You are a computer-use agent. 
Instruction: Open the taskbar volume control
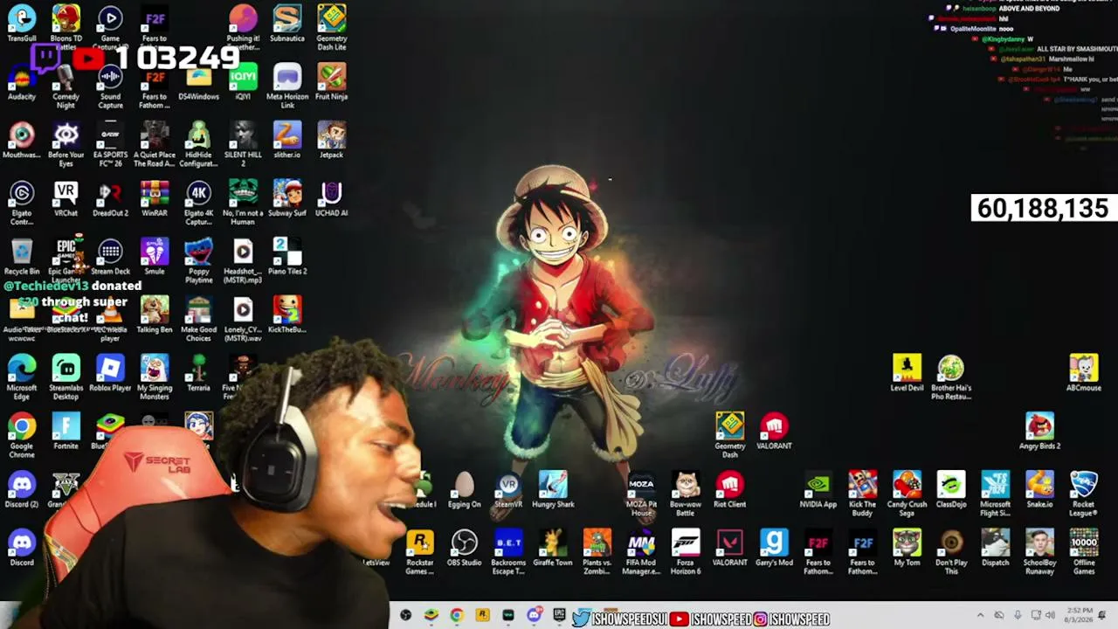coord(1049,616)
